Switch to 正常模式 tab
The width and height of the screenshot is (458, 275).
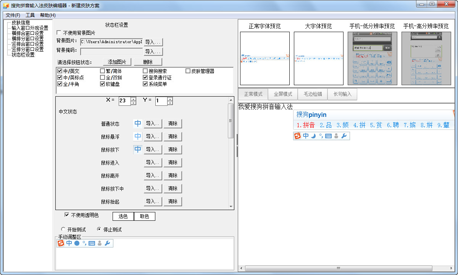click(x=253, y=94)
